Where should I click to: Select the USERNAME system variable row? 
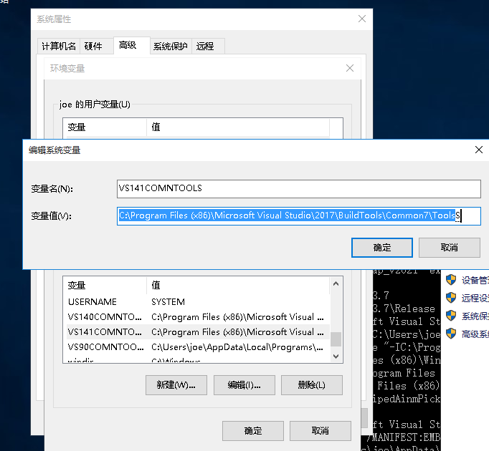click(198, 302)
